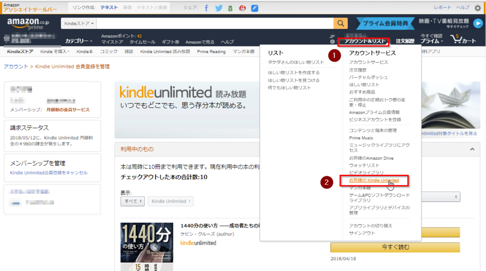Open Kindleストア search category dropdown

(79, 23)
